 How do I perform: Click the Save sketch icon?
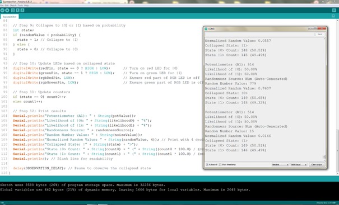click(x=22, y=10)
